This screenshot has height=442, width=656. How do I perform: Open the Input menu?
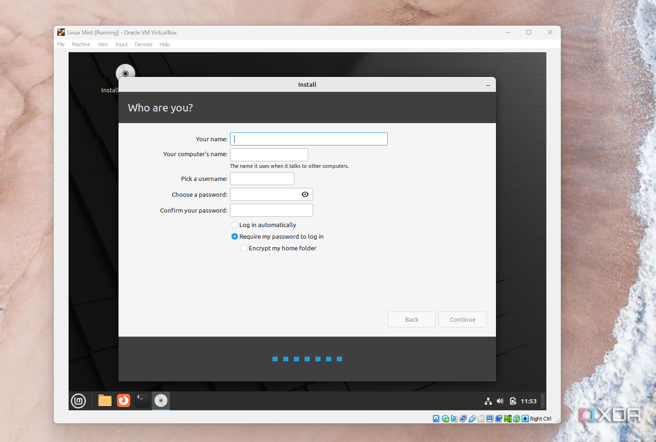(x=121, y=44)
